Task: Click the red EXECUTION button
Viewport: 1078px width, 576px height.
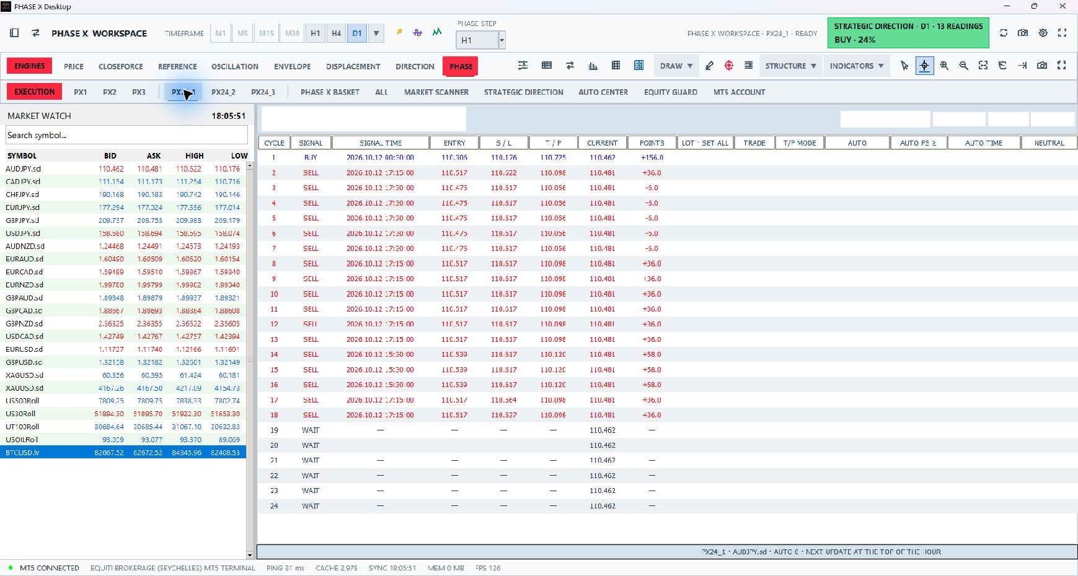Action: coord(34,92)
